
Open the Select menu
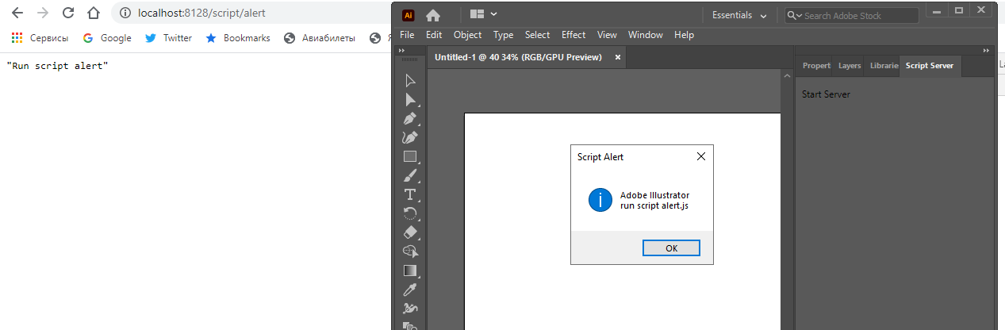pos(537,35)
